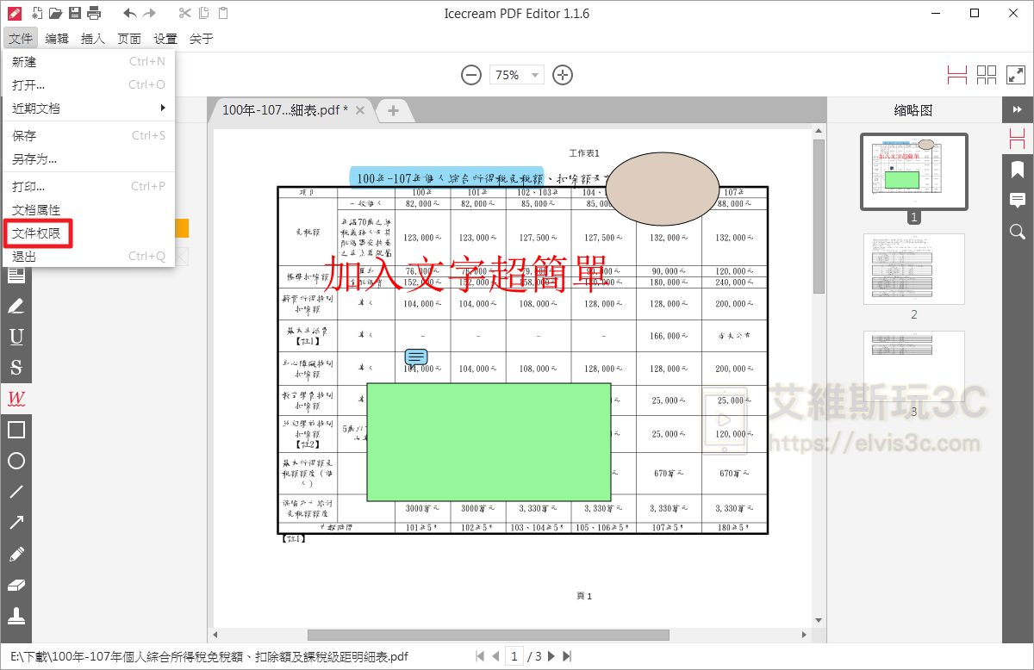The width and height of the screenshot is (1034, 670).
Task: Click the print icon in the toolbar
Action: (92, 14)
